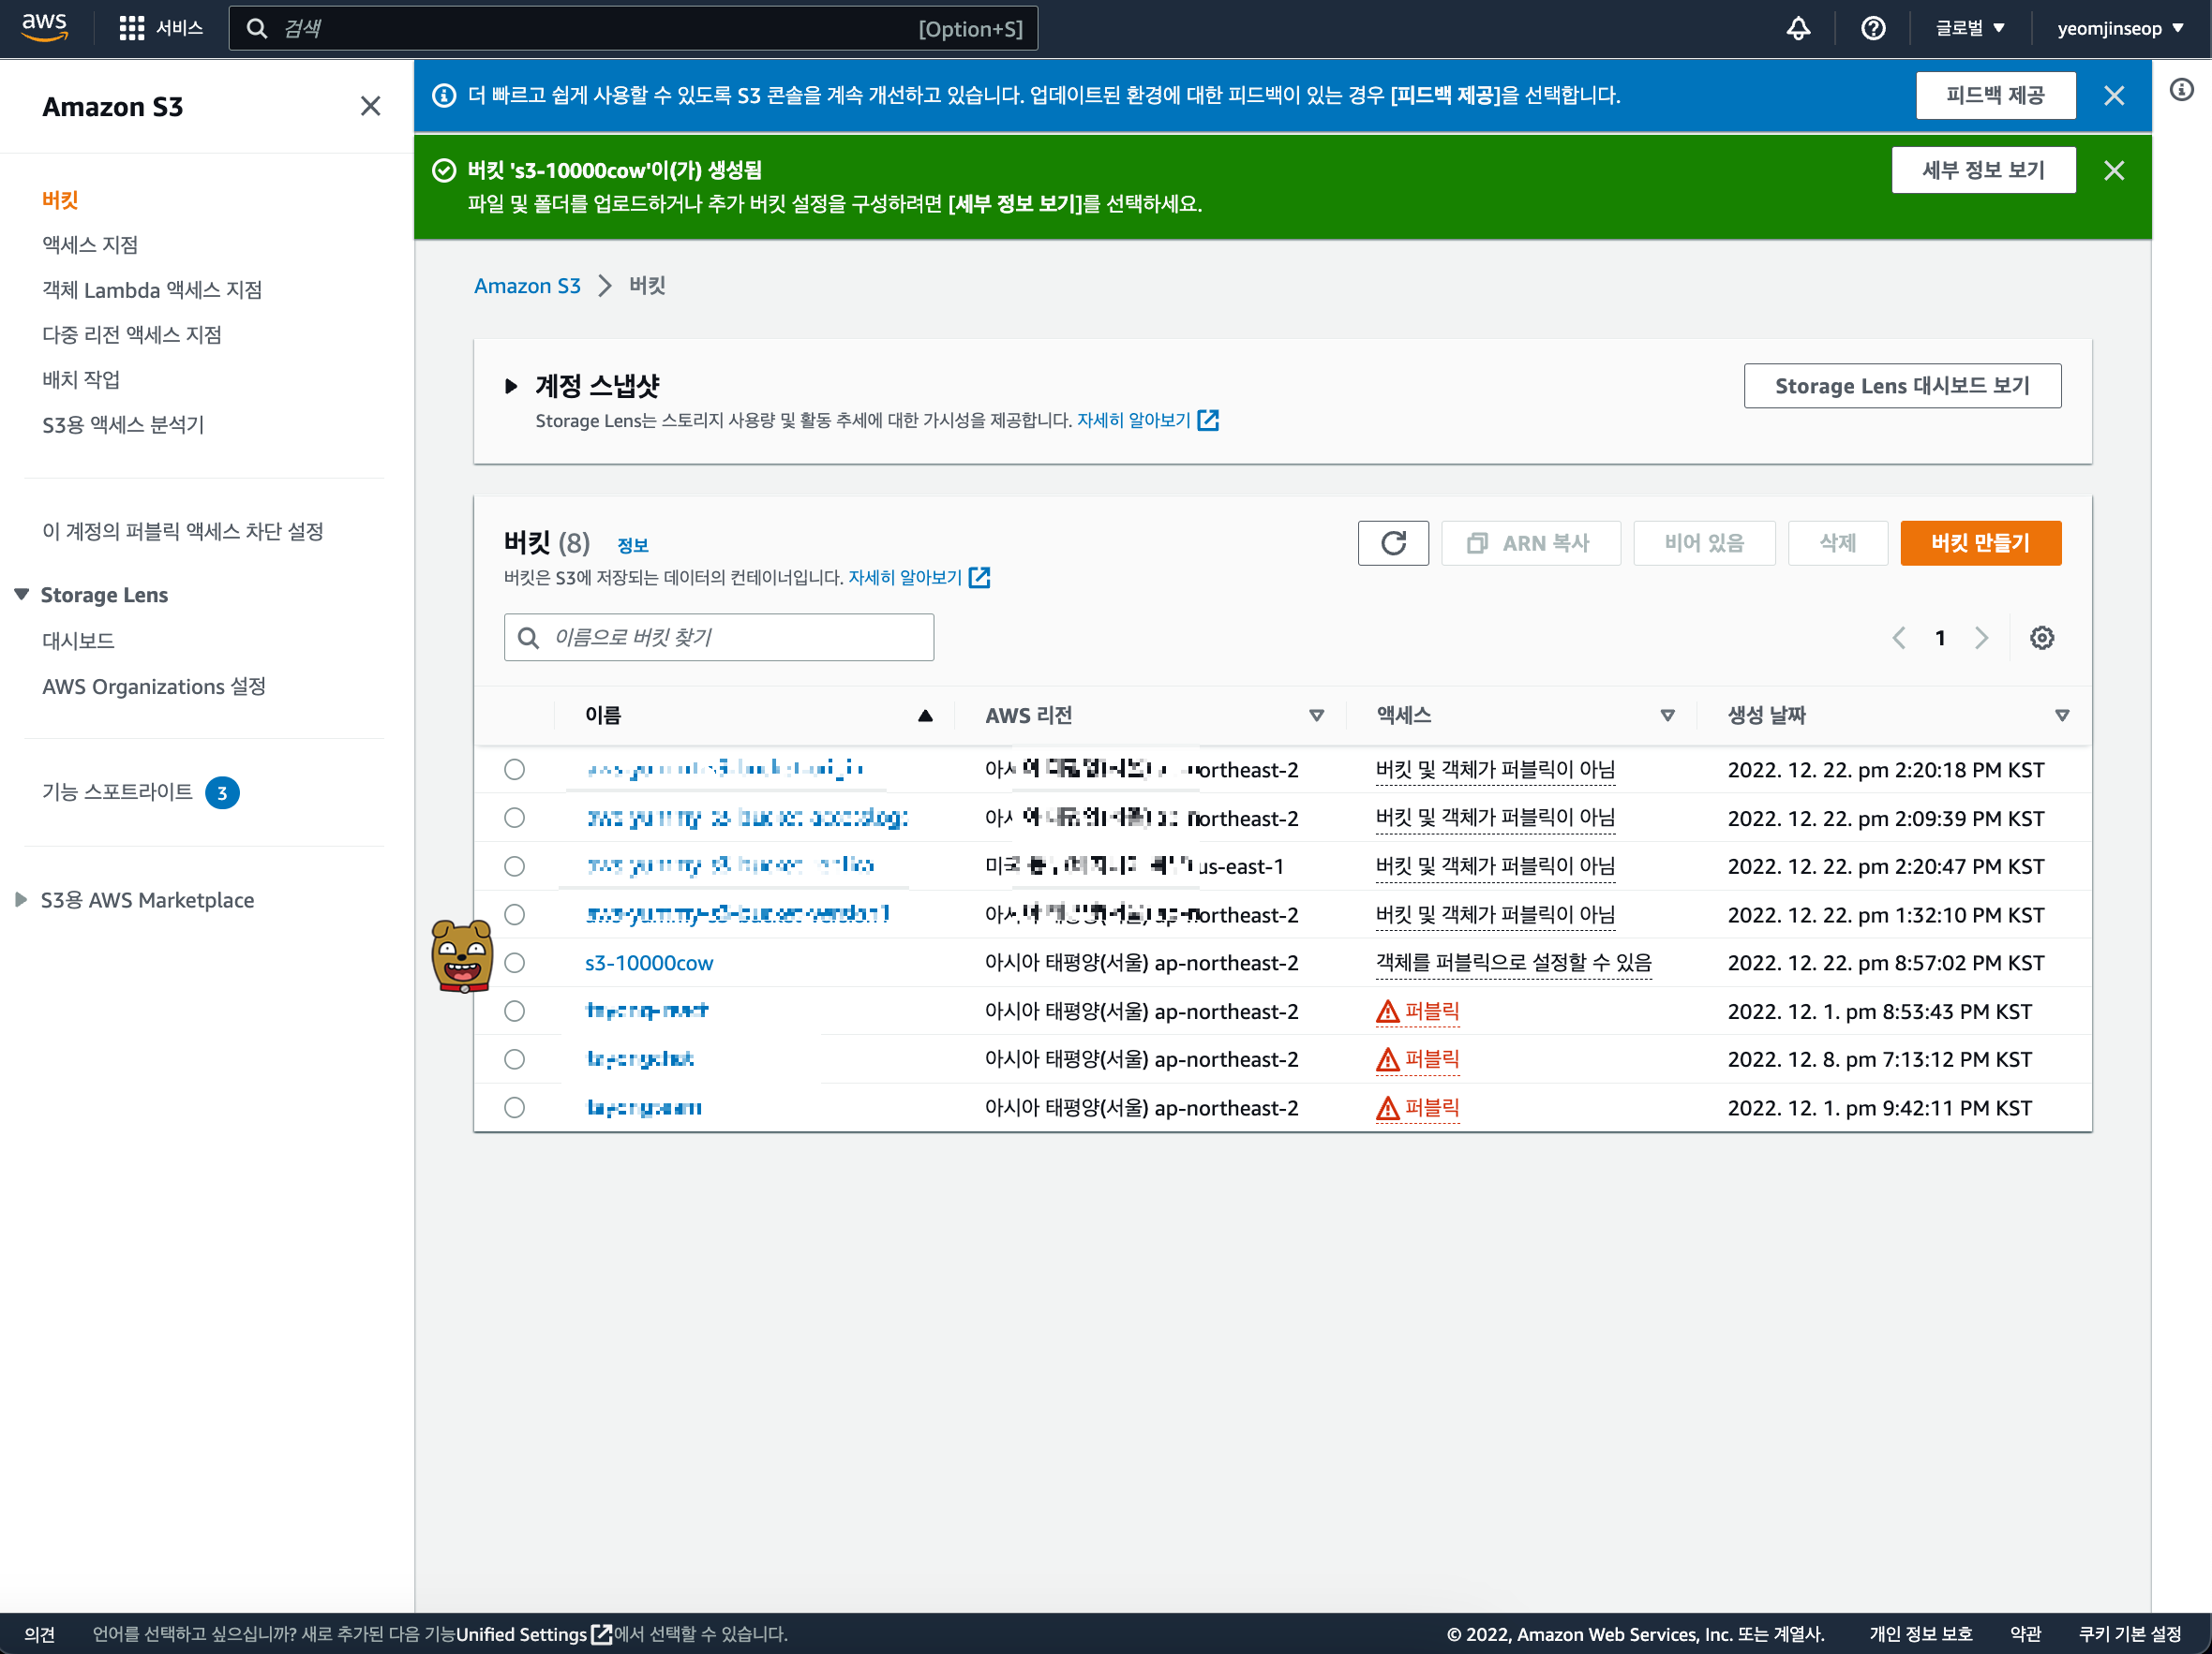2212x1654 pixels.
Task: Select the last bucket row radio button
Action: tap(514, 1107)
